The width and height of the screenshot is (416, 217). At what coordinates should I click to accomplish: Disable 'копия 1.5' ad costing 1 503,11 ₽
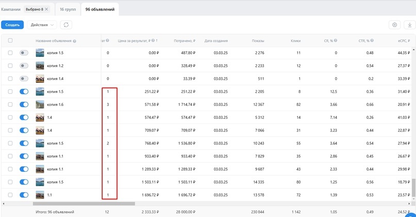[24, 182]
